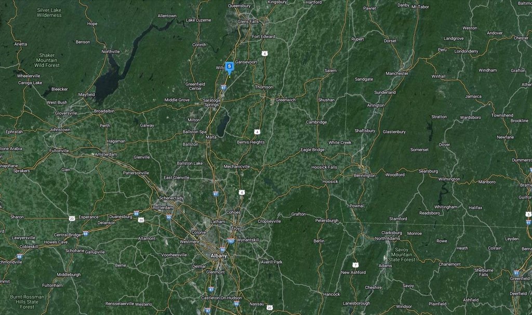532x315 pixels.
Task: Click the Schenectady place label
Action: pos(171,198)
